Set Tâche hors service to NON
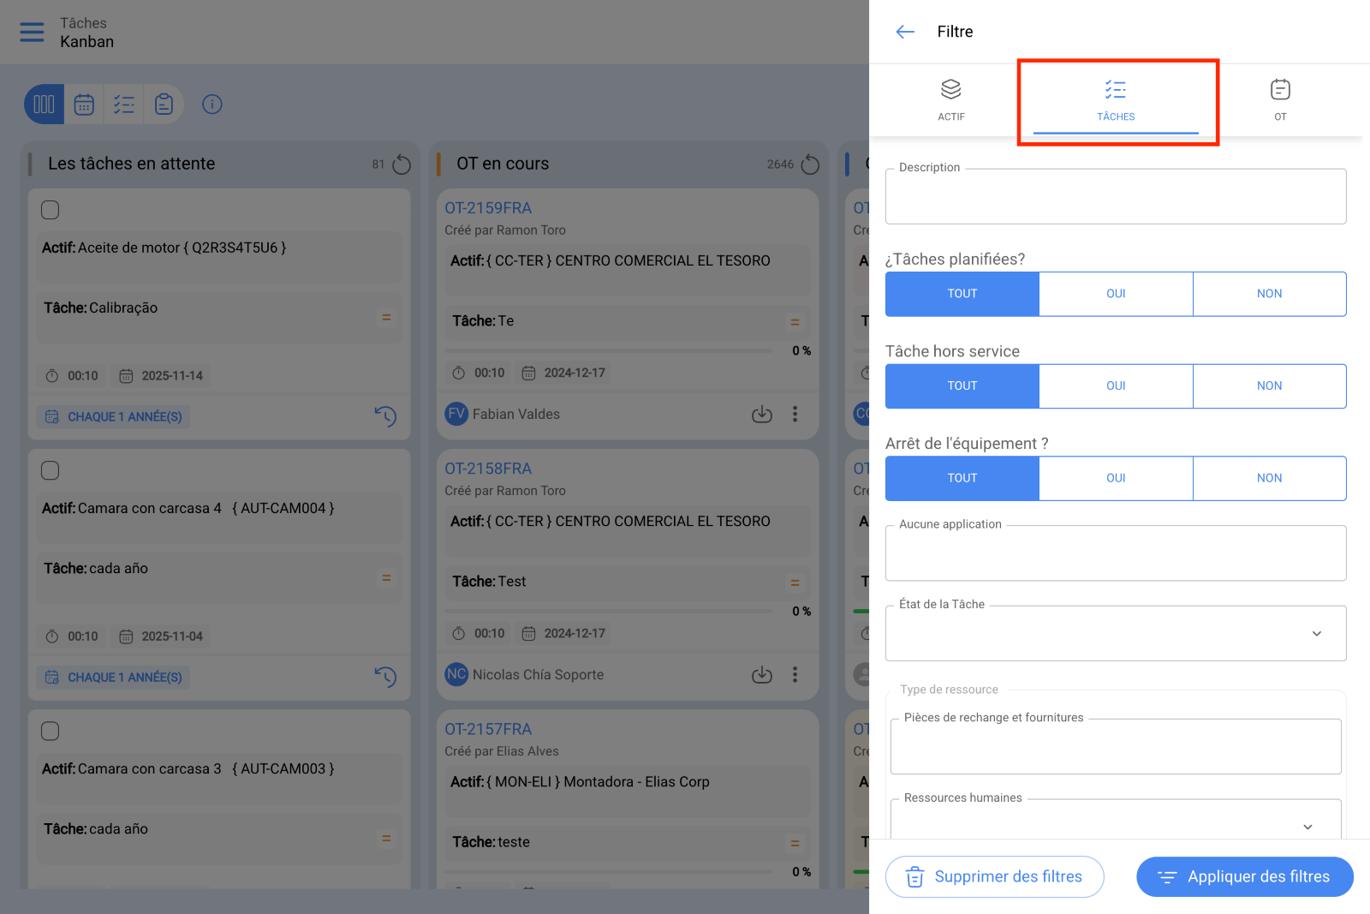The height and width of the screenshot is (914, 1370). 1270,386
